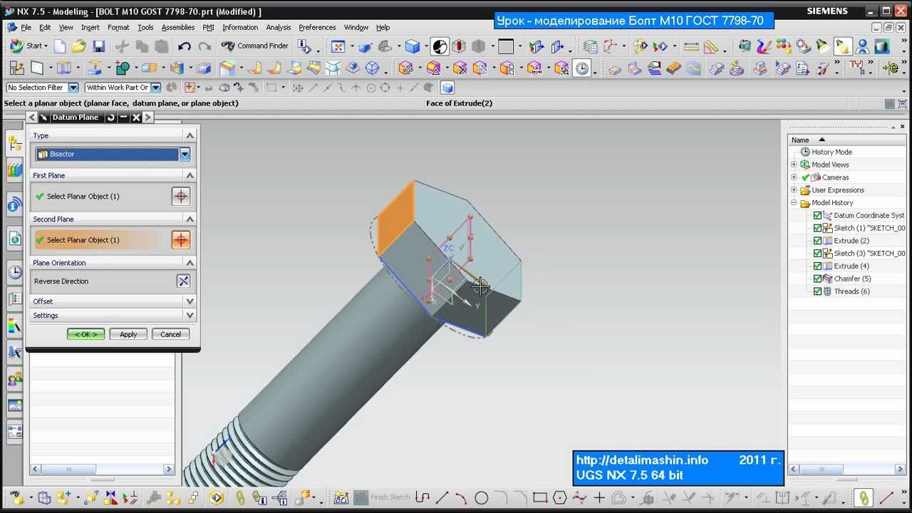Click Reverse Direction icon in Datum Plane dialog
Image resolution: width=912 pixels, height=513 pixels.
point(184,281)
